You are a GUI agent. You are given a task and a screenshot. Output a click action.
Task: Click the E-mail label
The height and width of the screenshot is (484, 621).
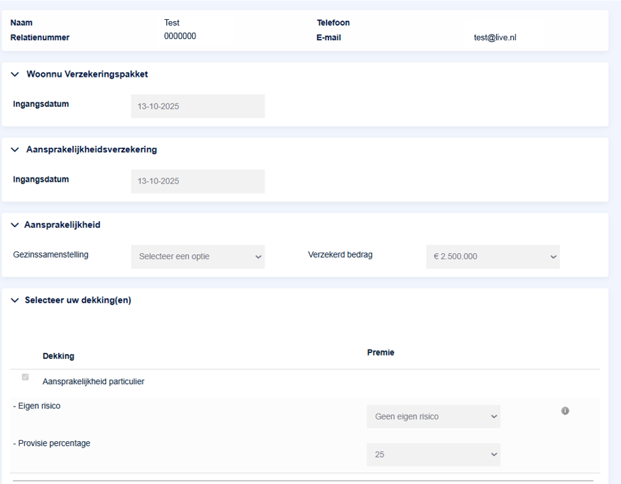(329, 38)
